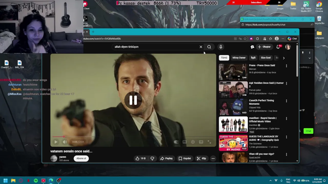328x184 pixels.
Task: Select the Size özel filter chip
Action: pos(265,58)
